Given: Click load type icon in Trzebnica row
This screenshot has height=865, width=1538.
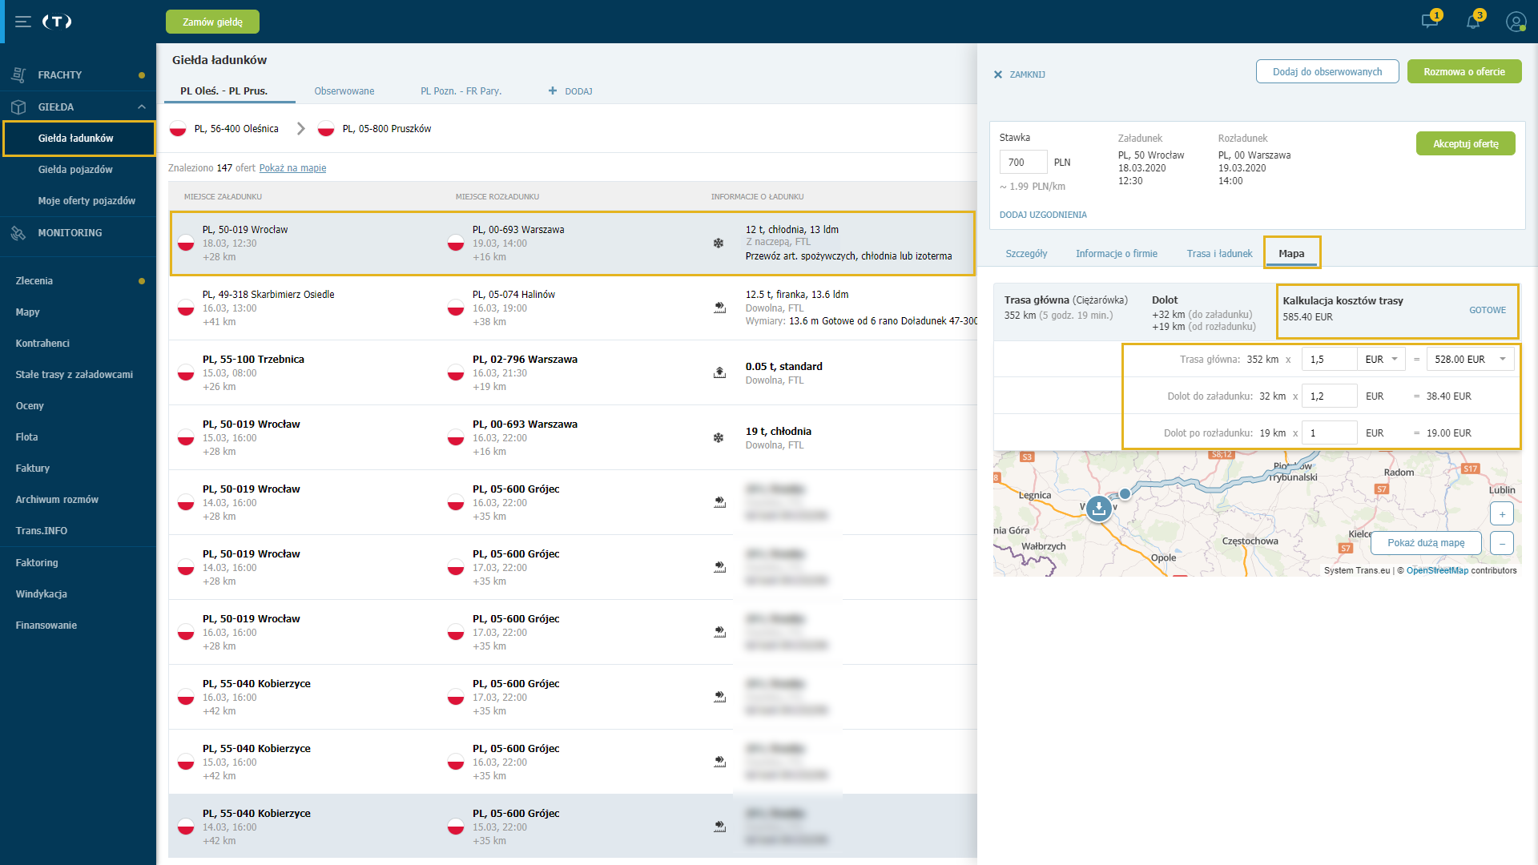Looking at the screenshot, I should point(719,372).
